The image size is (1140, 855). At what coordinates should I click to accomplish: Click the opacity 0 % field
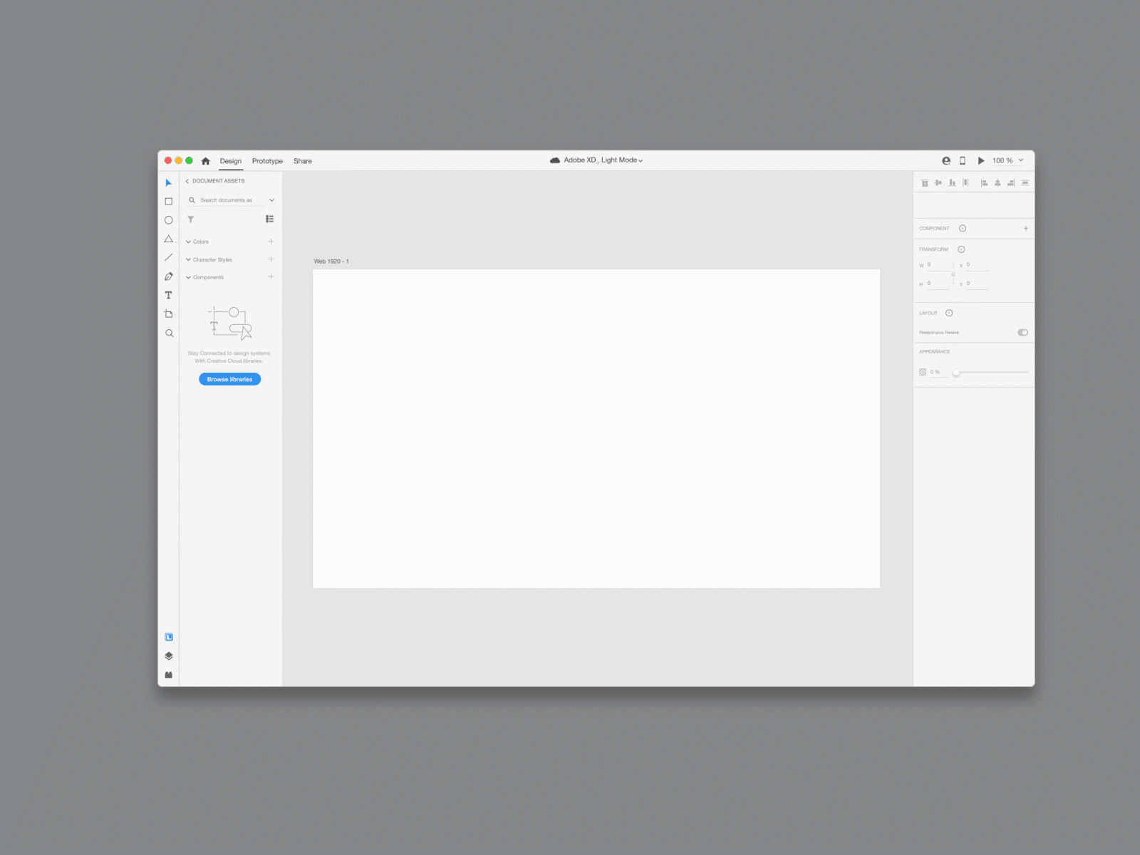pyautogui.click(x=938, y=373)
